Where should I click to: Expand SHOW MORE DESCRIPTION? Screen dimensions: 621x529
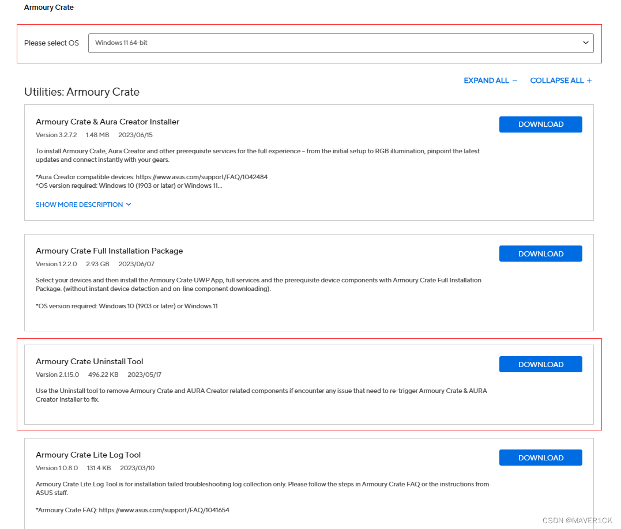tap(83, 205)
